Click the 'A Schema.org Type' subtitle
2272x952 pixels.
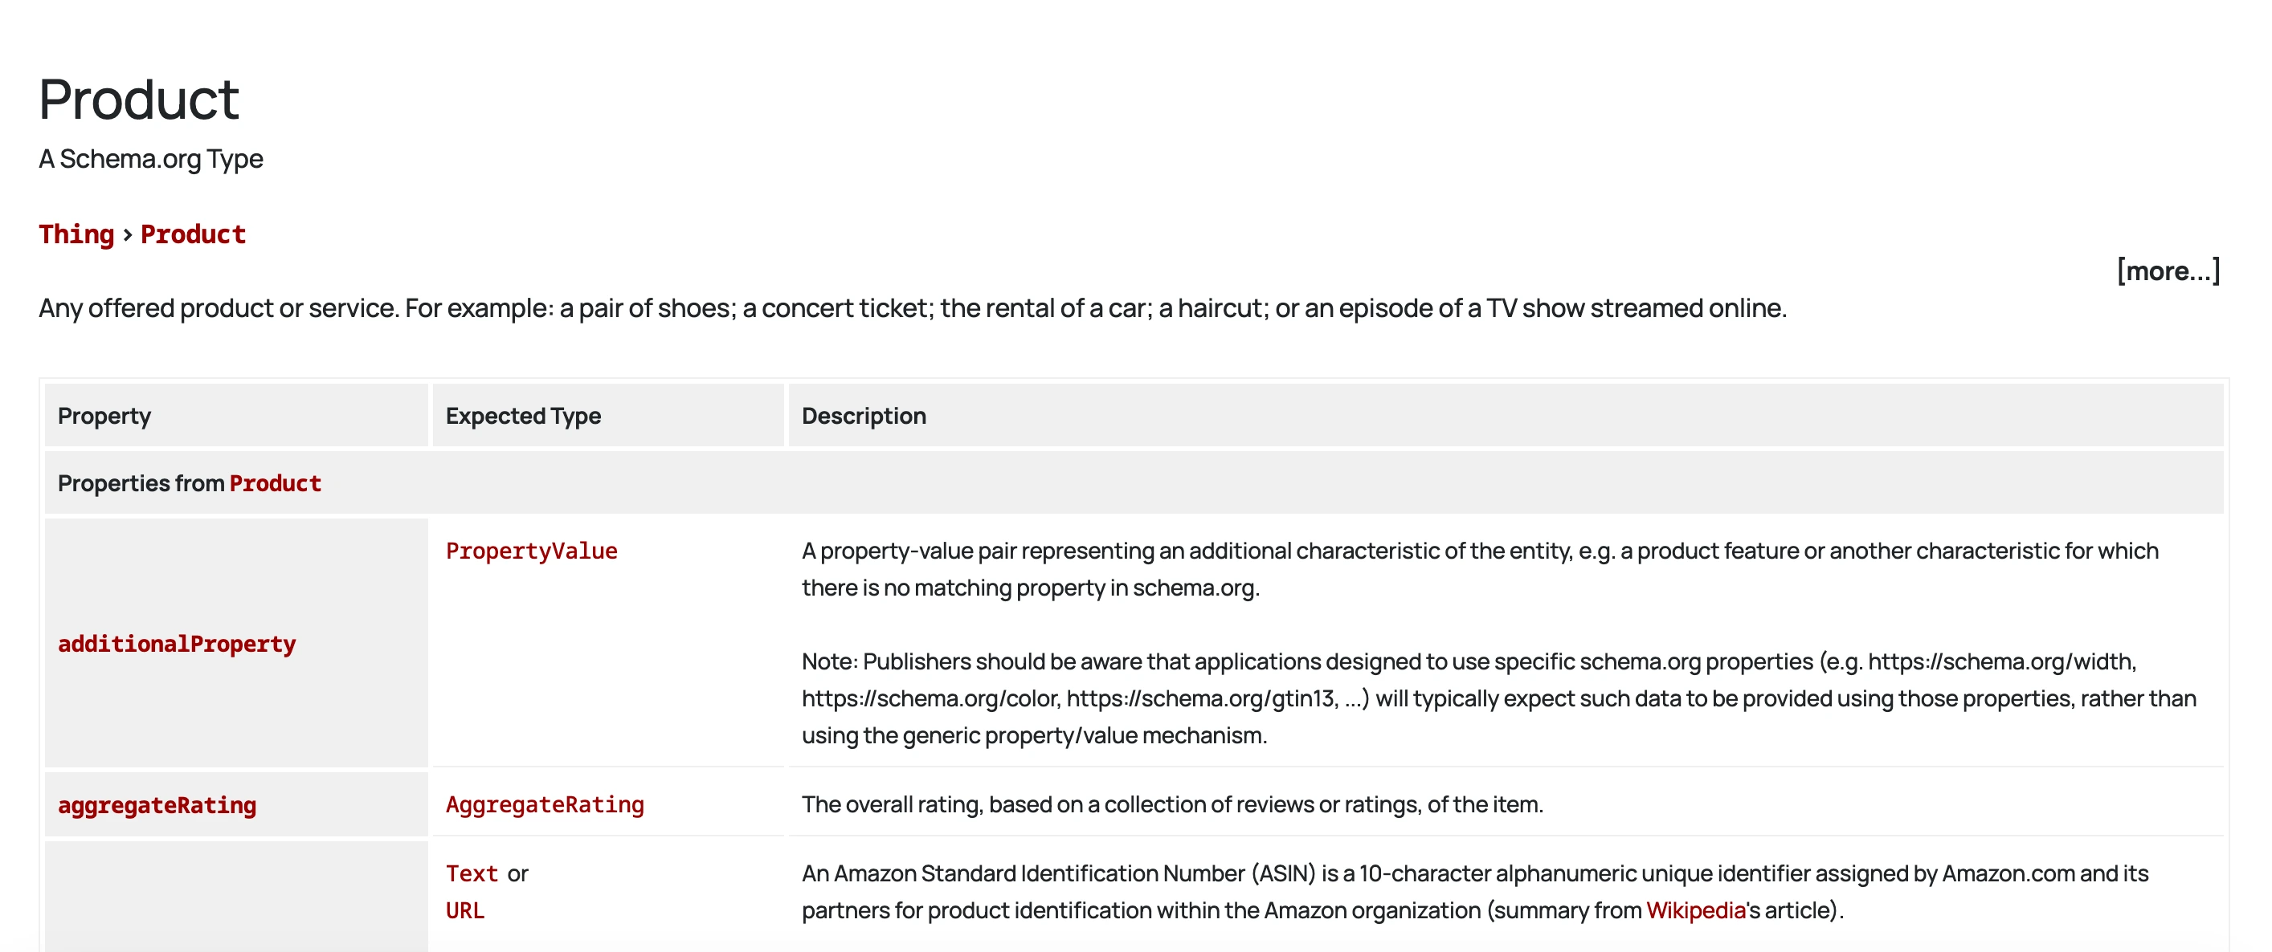pyautogui.click(x=151, y=159)
